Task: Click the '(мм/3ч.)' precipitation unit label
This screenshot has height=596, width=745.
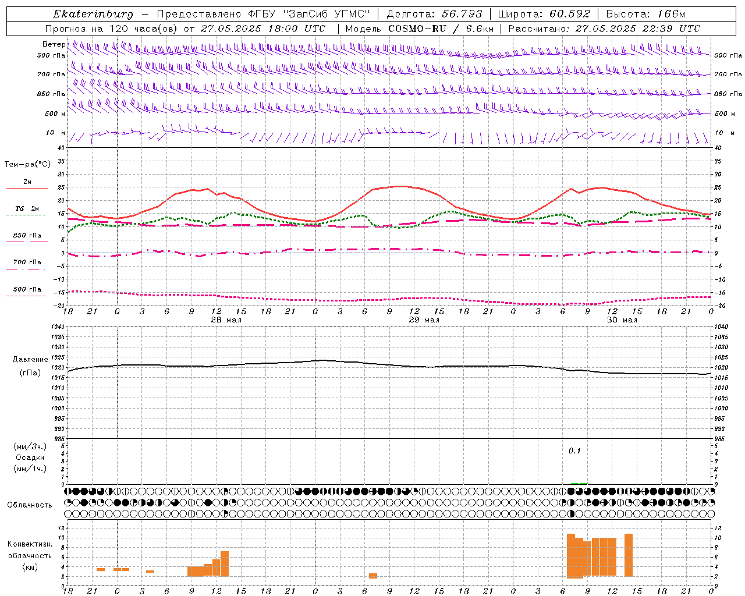Action: coord(30,447)
